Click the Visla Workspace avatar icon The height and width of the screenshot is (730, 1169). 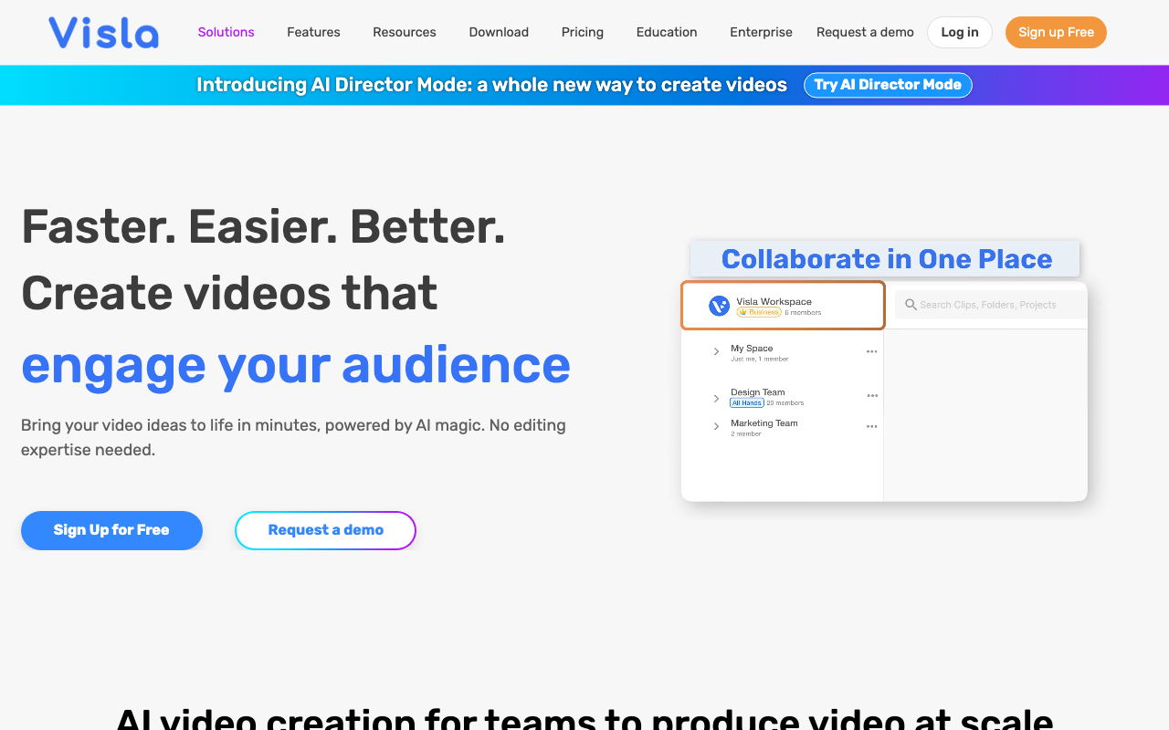coord(719,307)
